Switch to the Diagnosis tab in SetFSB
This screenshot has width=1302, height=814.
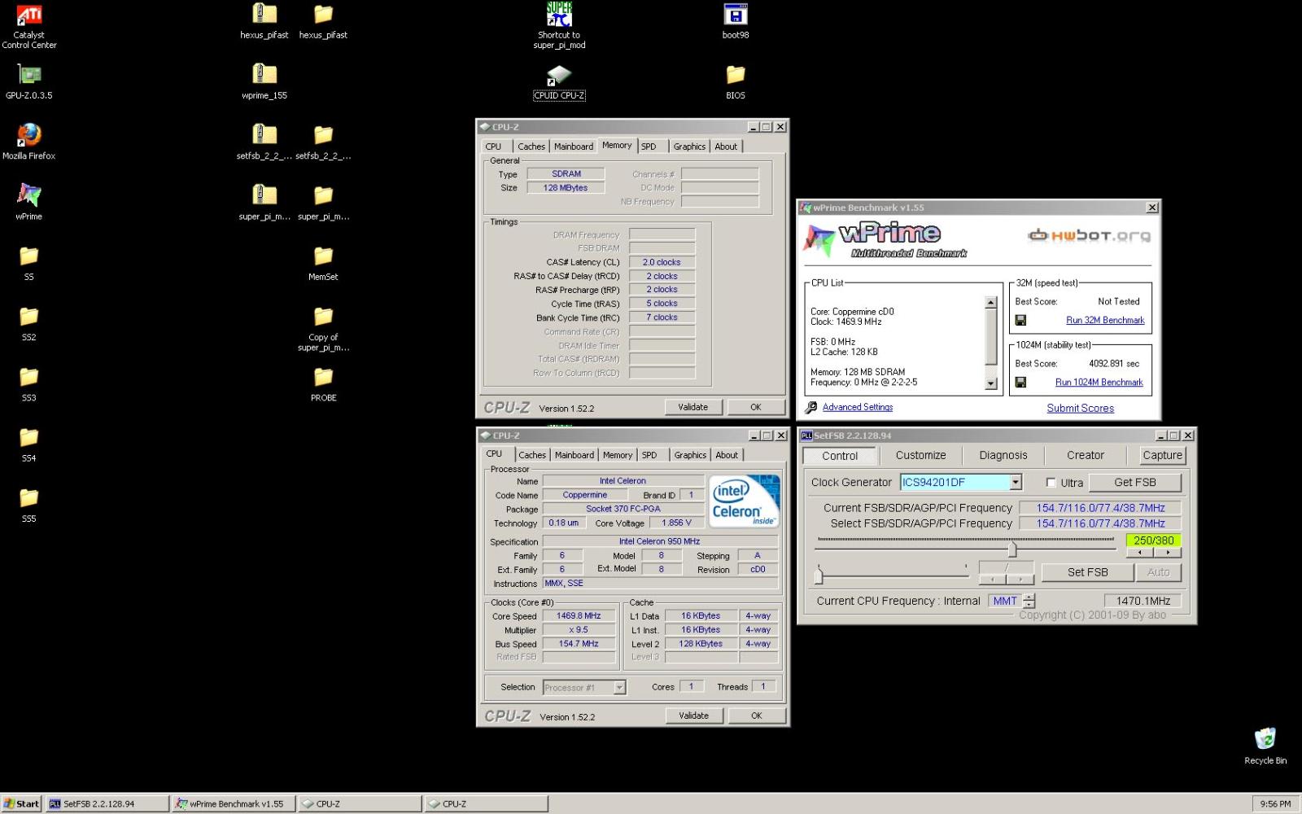[1003, 456]
